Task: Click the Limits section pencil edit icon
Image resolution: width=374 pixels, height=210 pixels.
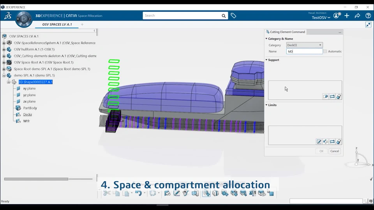Action: pyautogui.click(x=319, y=142)
